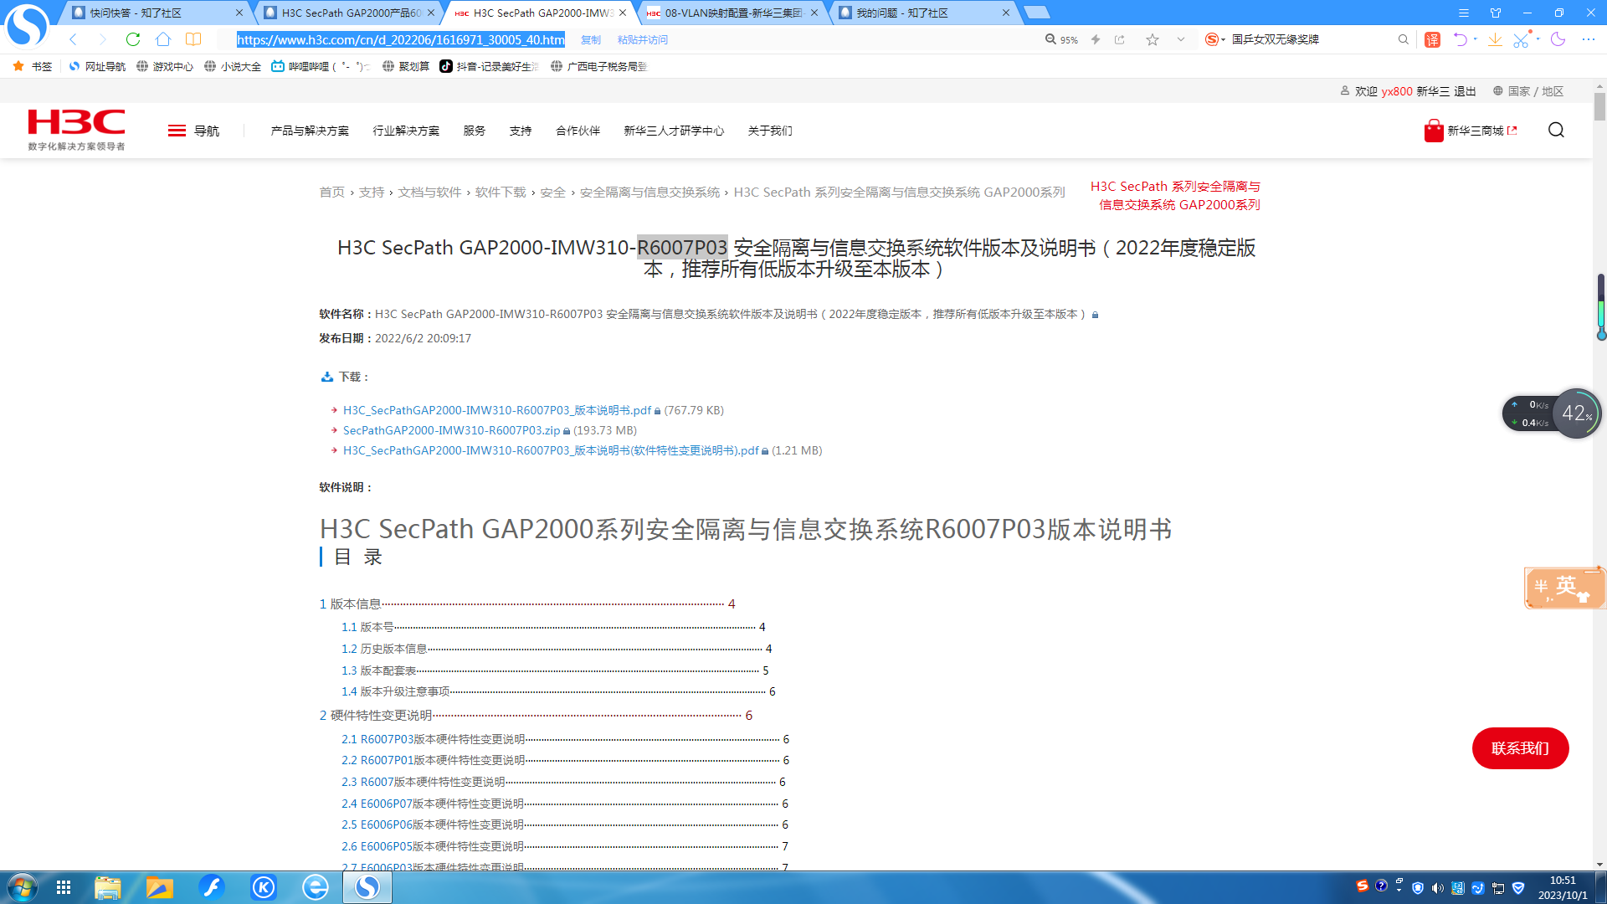Expand the 导航 hamburger menu
This screenshot has height=904, width=1607.
[177, 131]
